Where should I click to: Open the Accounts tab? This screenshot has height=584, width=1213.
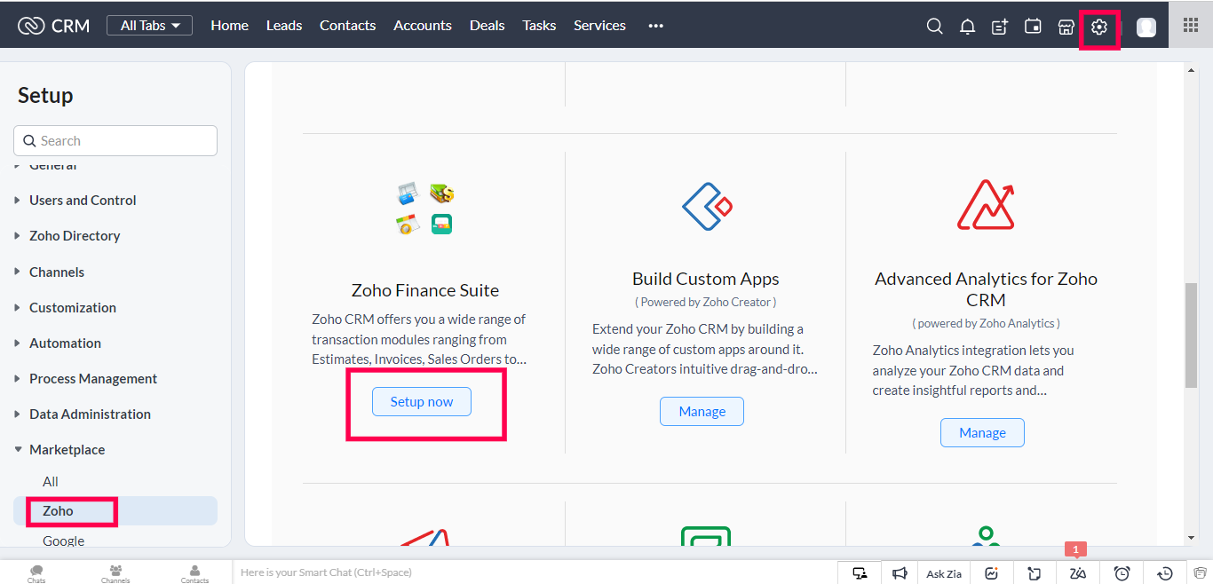click(x=423, y=26)
